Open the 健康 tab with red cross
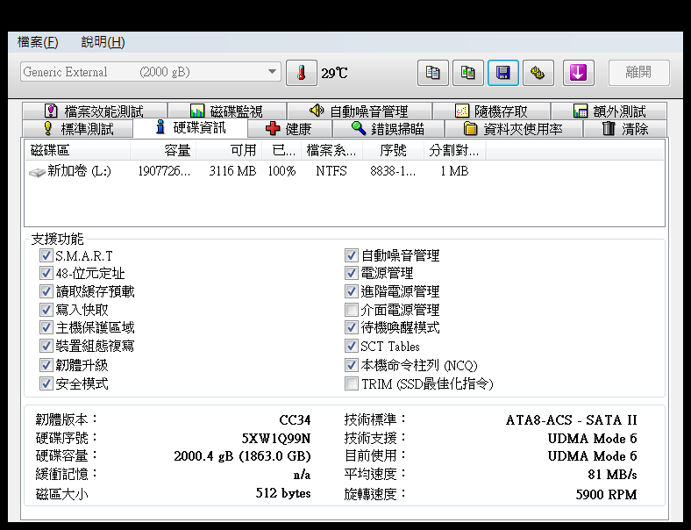This screenshot has height=530, width=691. 289,129
